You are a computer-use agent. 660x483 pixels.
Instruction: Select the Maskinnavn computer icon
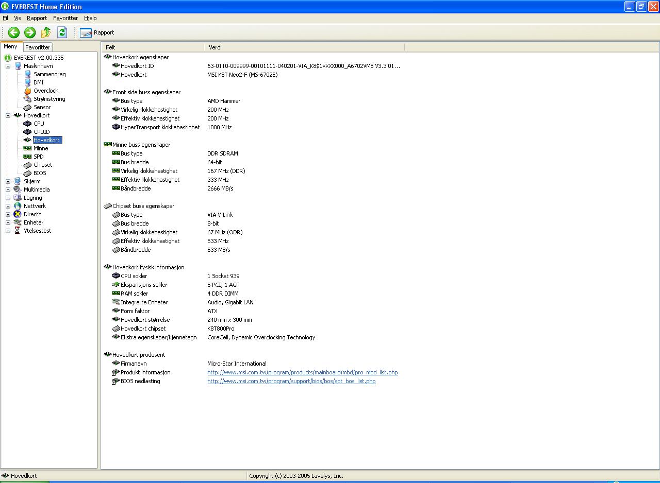(x=18, y=66)
